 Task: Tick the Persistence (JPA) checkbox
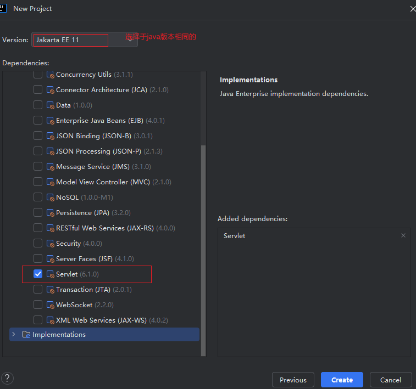(x=38, y=212)
